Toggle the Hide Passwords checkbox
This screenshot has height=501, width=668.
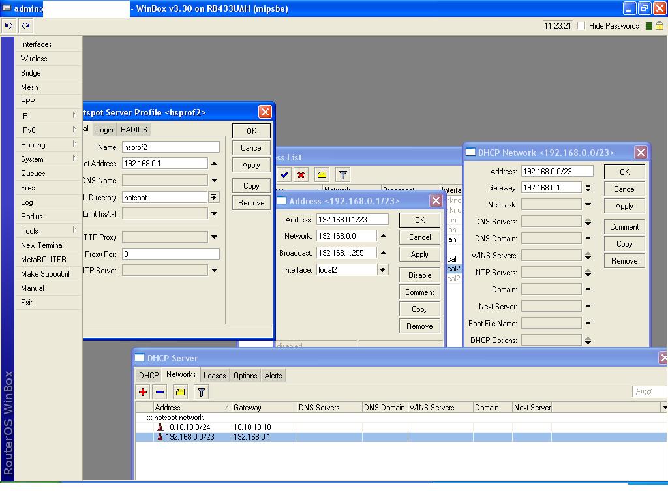coord(581,26)
